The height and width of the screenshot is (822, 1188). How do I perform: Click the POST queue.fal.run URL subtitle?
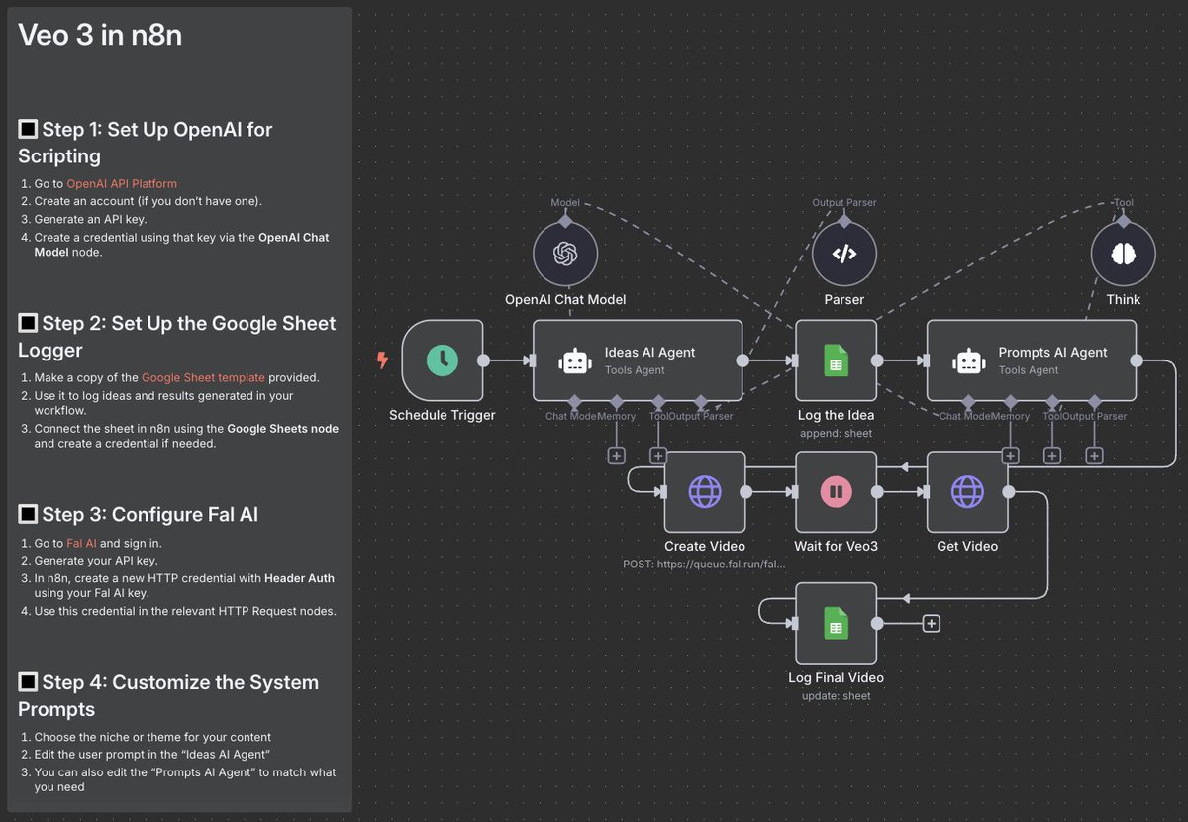click(x=705, y=564)
